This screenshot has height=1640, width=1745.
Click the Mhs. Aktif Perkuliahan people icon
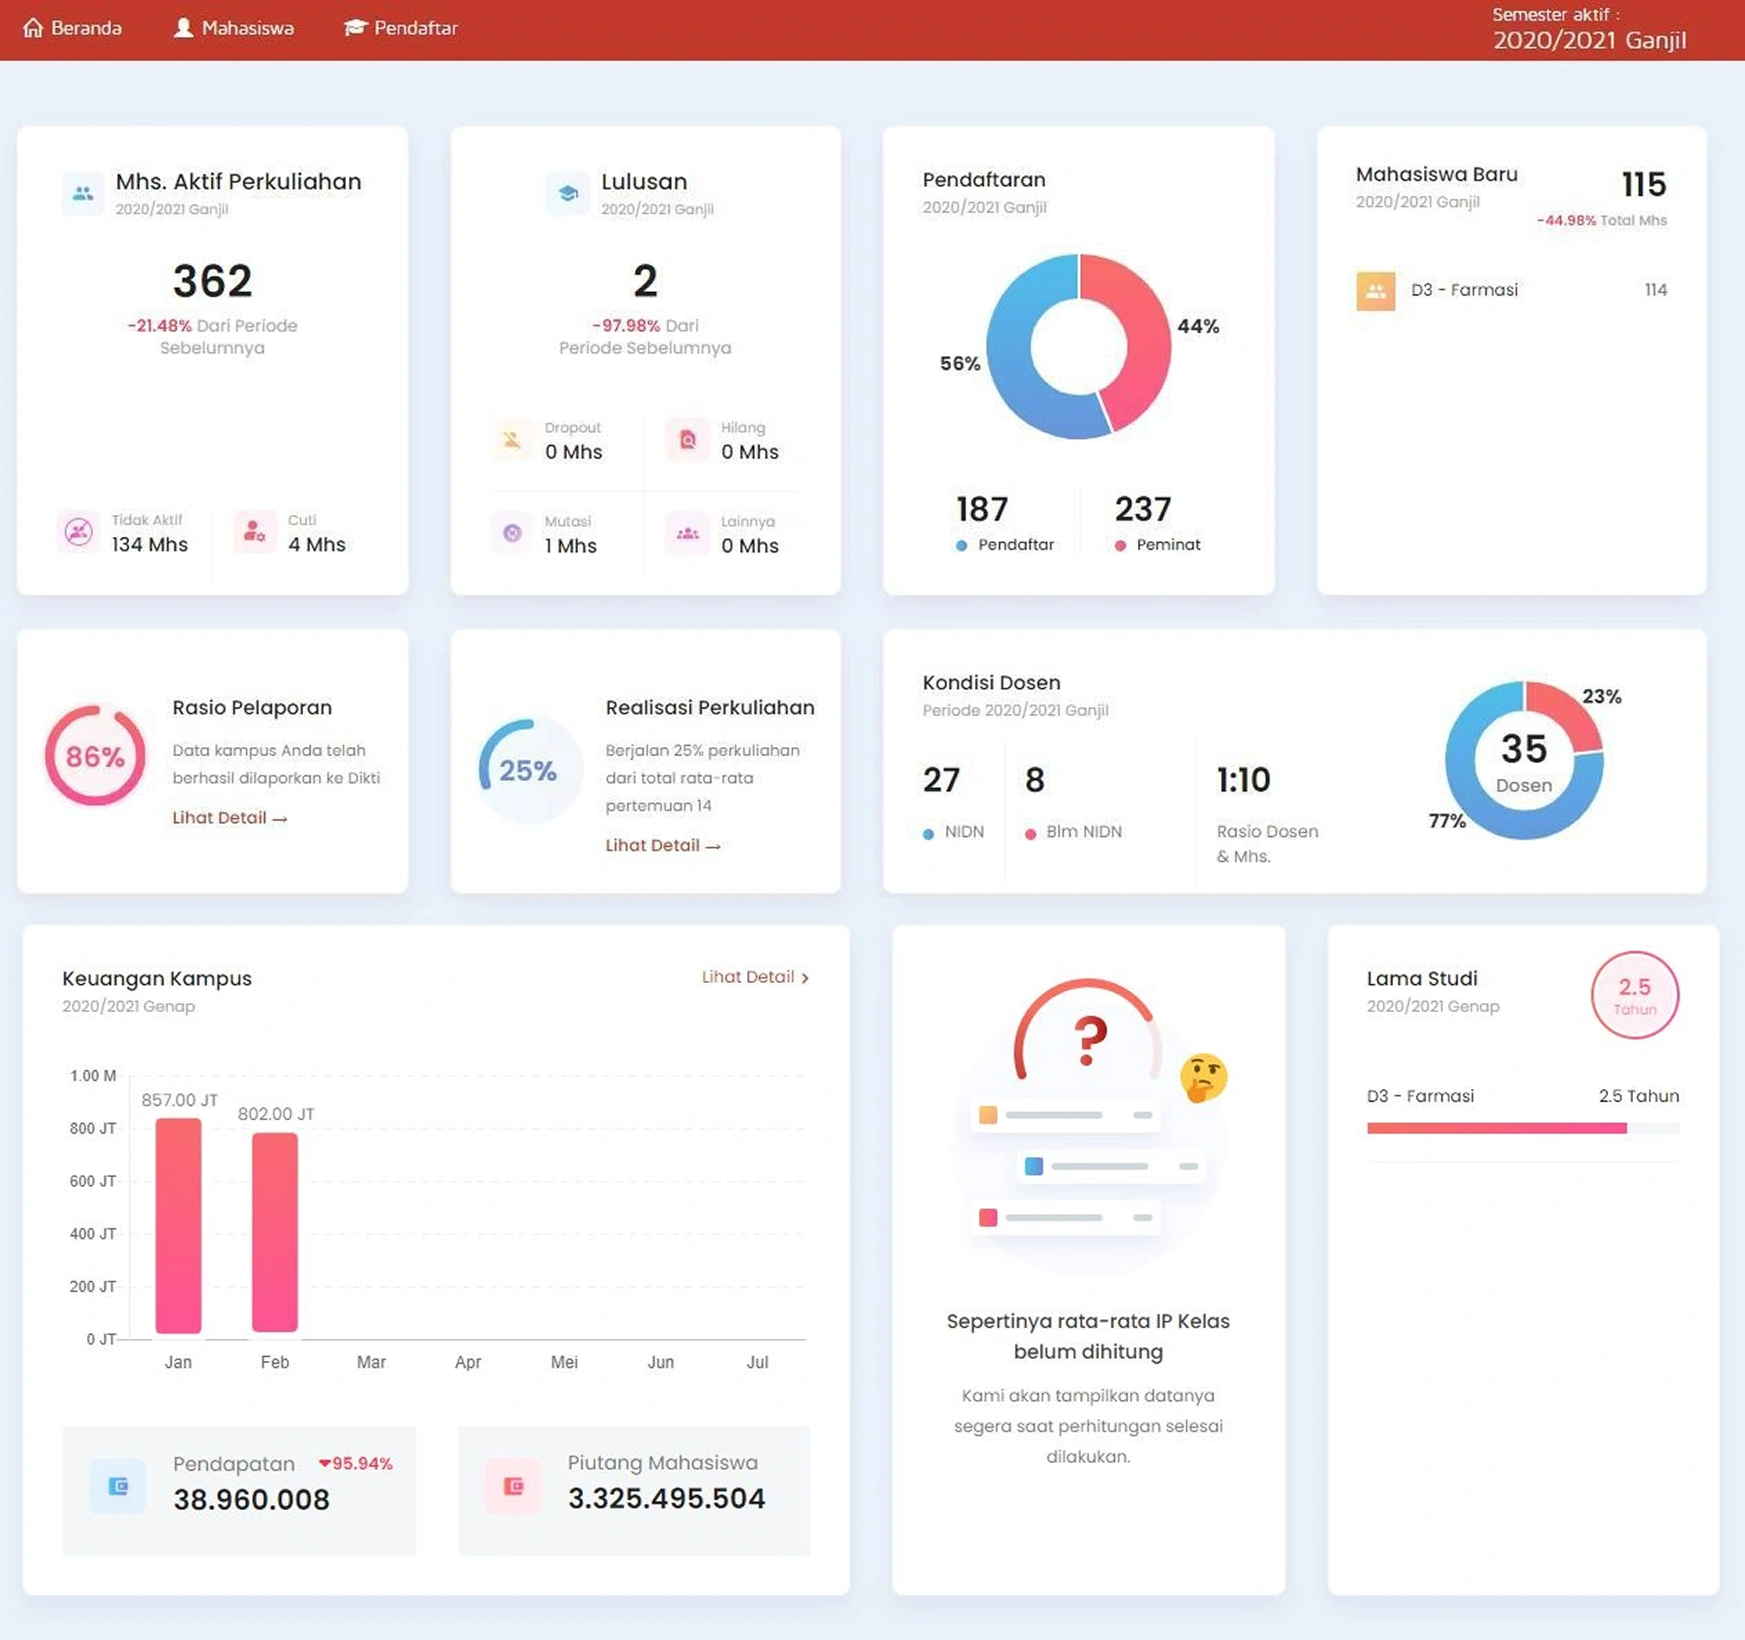(82, 193)
